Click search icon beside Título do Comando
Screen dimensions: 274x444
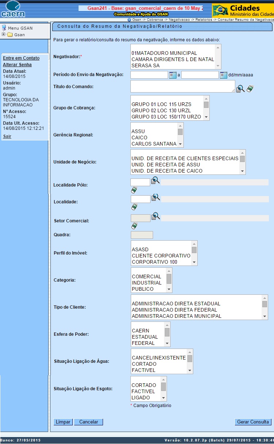pyautogui.click(x=240, y=89)
